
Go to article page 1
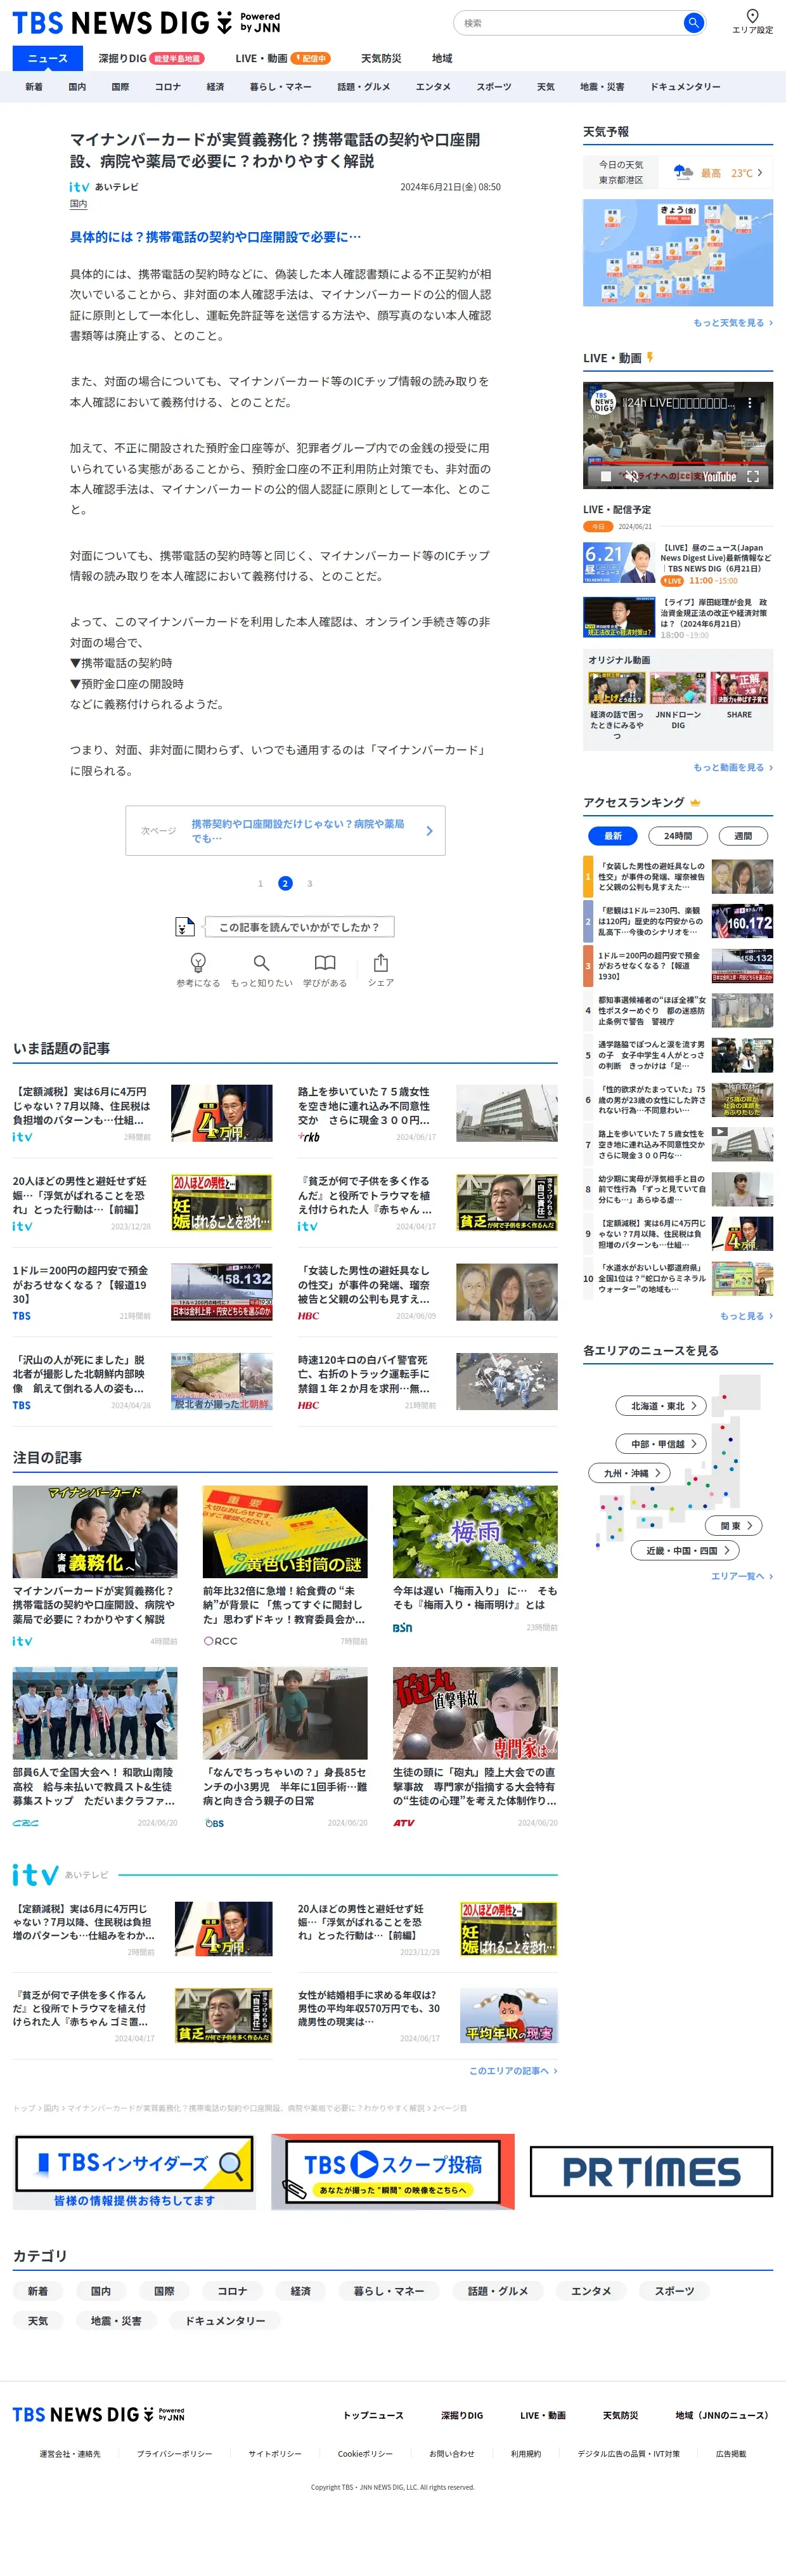[261, 883]
